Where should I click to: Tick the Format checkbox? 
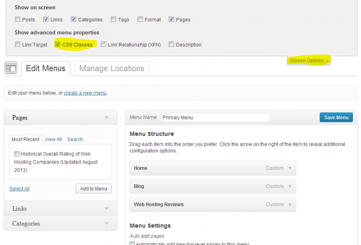coord(140,19)
